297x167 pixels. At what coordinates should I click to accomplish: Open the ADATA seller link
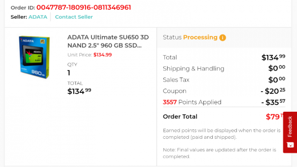[38, 17]
